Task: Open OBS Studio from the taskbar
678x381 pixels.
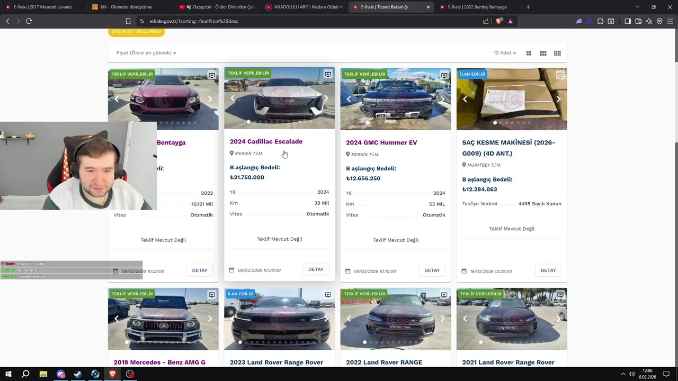Action: click(x=130, y=374)
